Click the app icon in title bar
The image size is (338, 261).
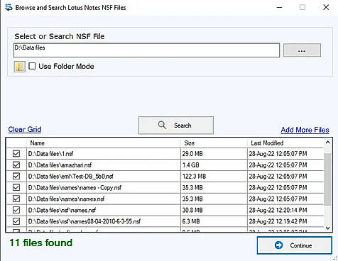(x=9, y=7)
